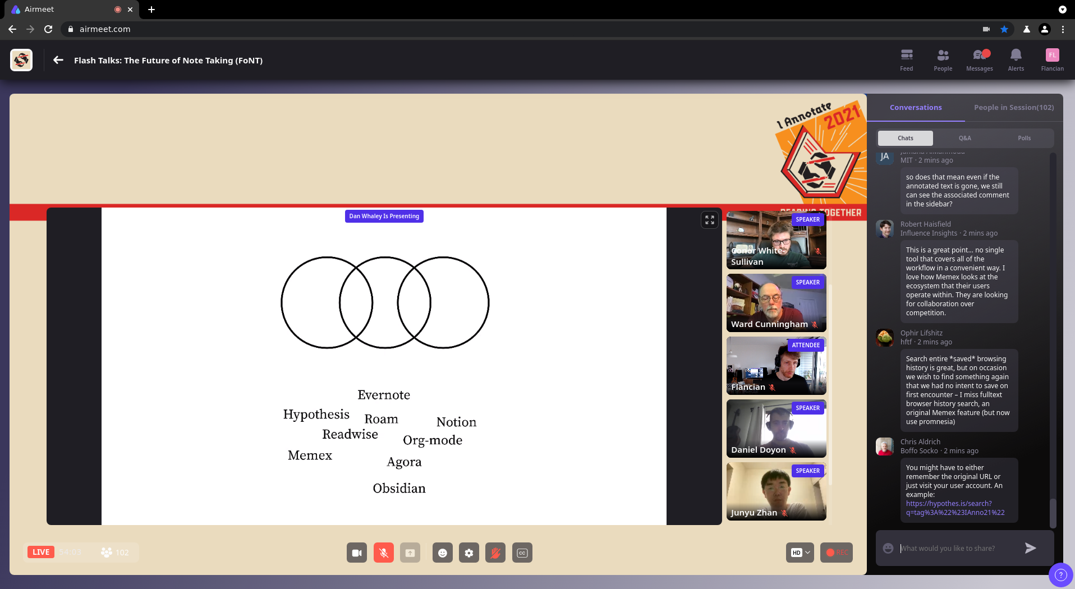Click the chat panel scrollbar
Viewport: 1075px width, 589px height.
(1053, 513)
